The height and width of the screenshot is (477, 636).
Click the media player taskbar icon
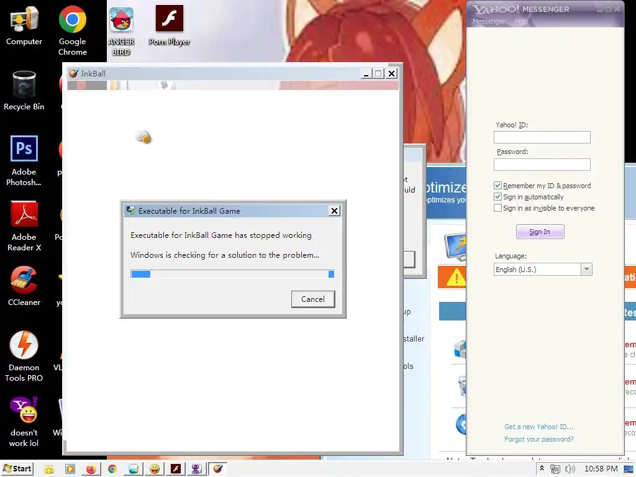[x=70, y=470]
